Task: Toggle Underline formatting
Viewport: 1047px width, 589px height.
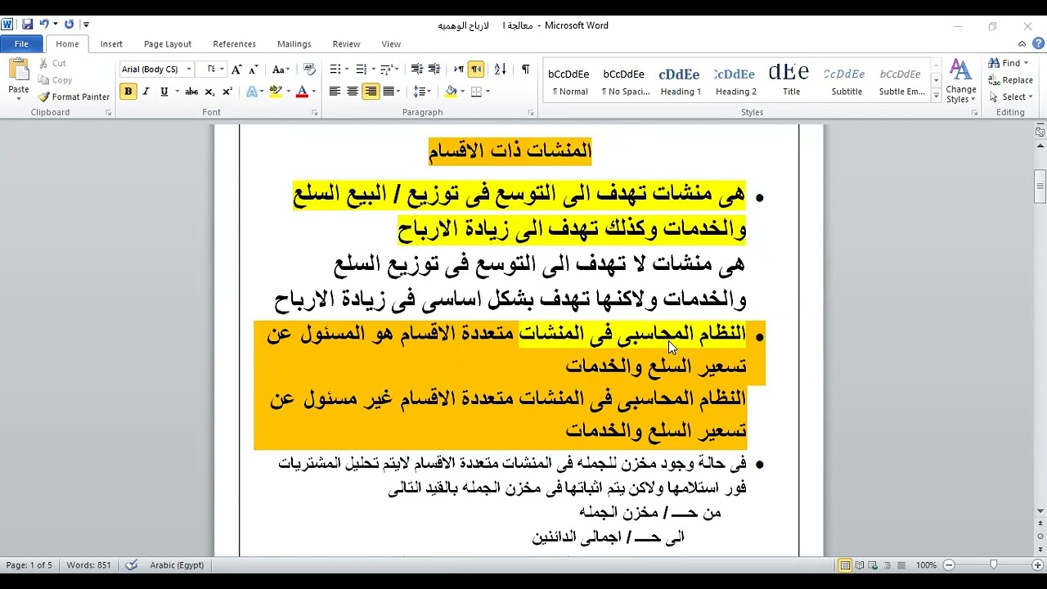Action: (164, 92)
